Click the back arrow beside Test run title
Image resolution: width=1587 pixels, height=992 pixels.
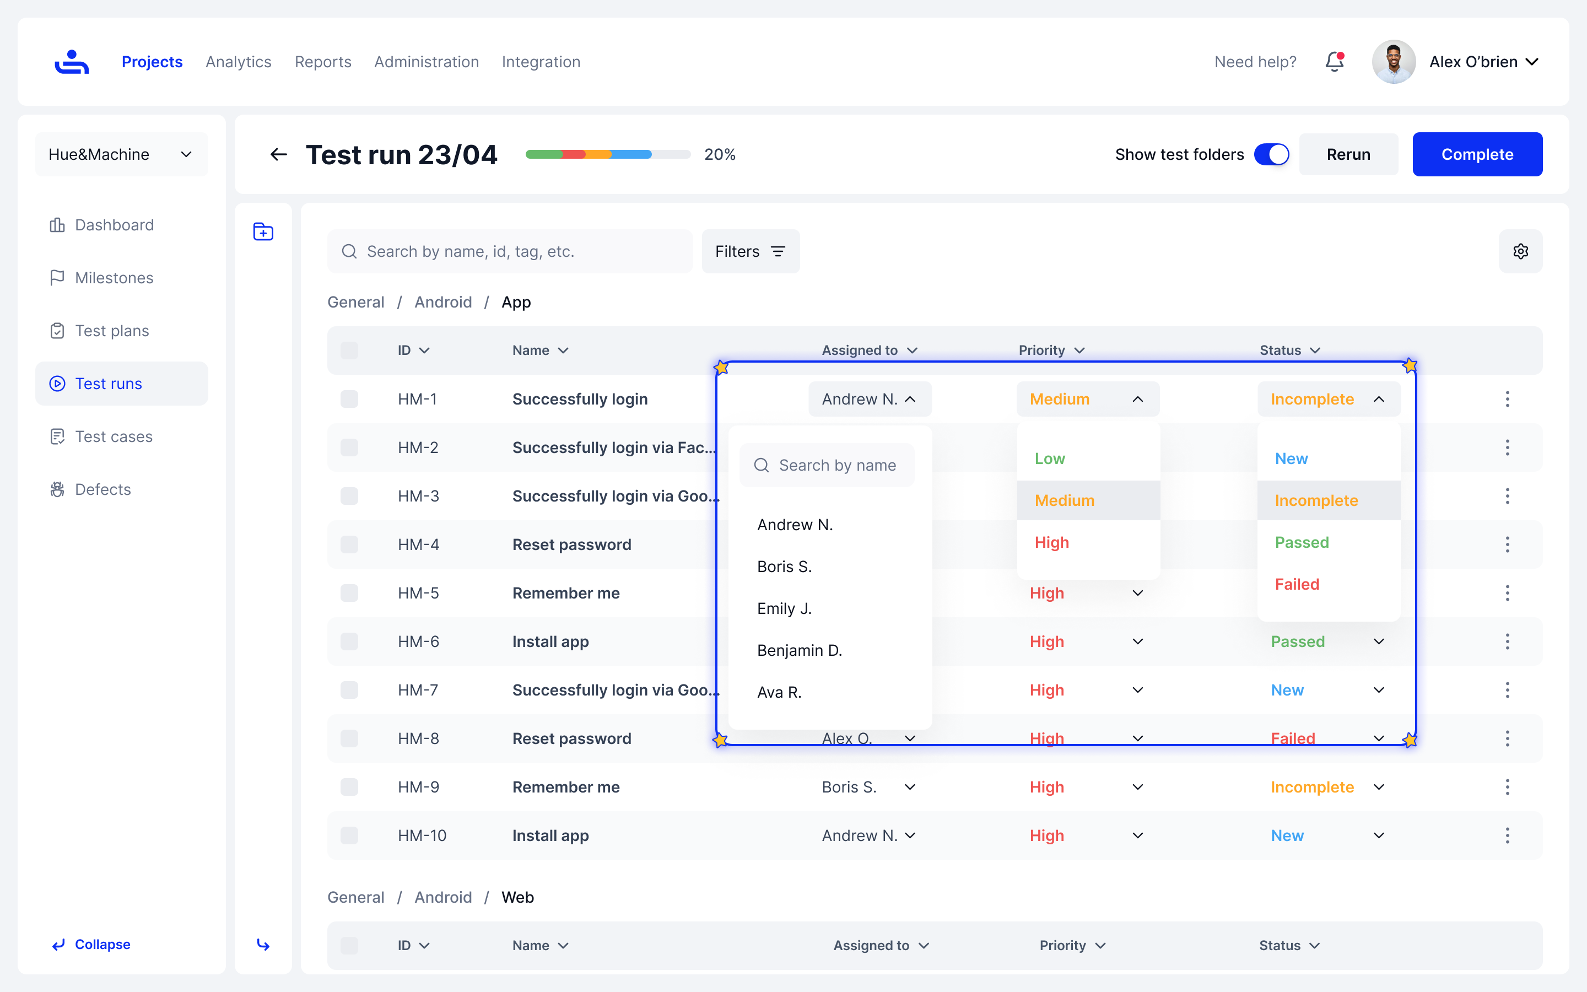coord(279,154)
